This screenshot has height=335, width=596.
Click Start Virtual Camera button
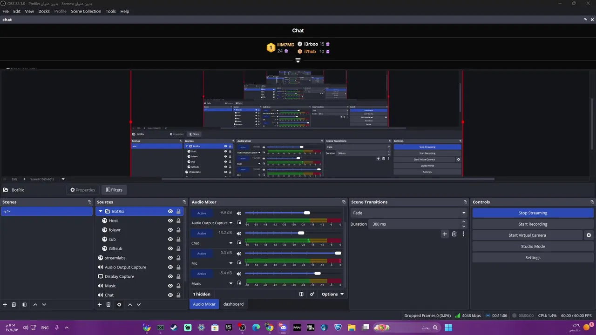pos(527,235)
